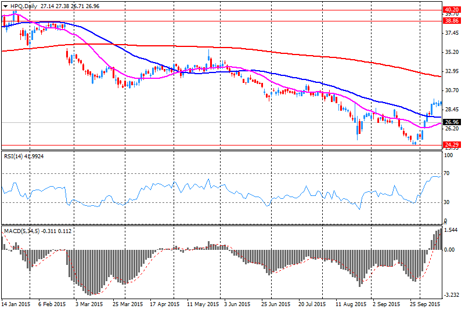
Task: Select the RSI 70 level label
Action: [x=446, y=173]
